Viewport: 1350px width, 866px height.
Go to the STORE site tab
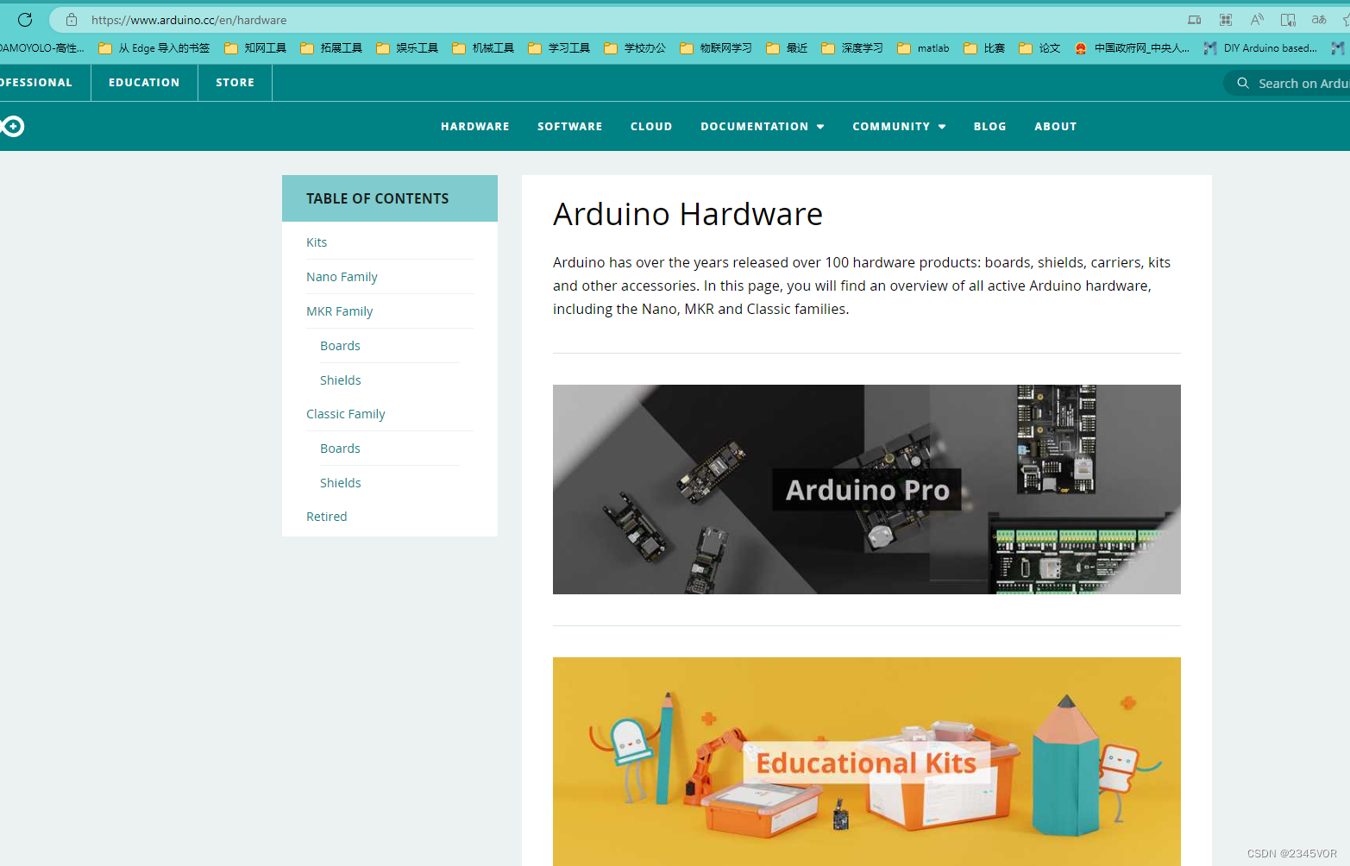[x=235, y=83]
